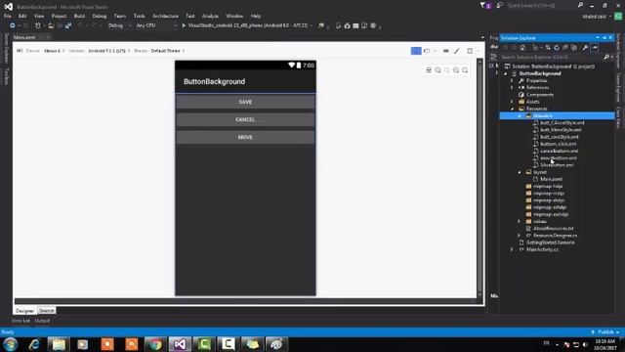Select AboutResources.txt in Solution Explorer
The width and height of the screenshot is (625, 352).
pos(554,228)
